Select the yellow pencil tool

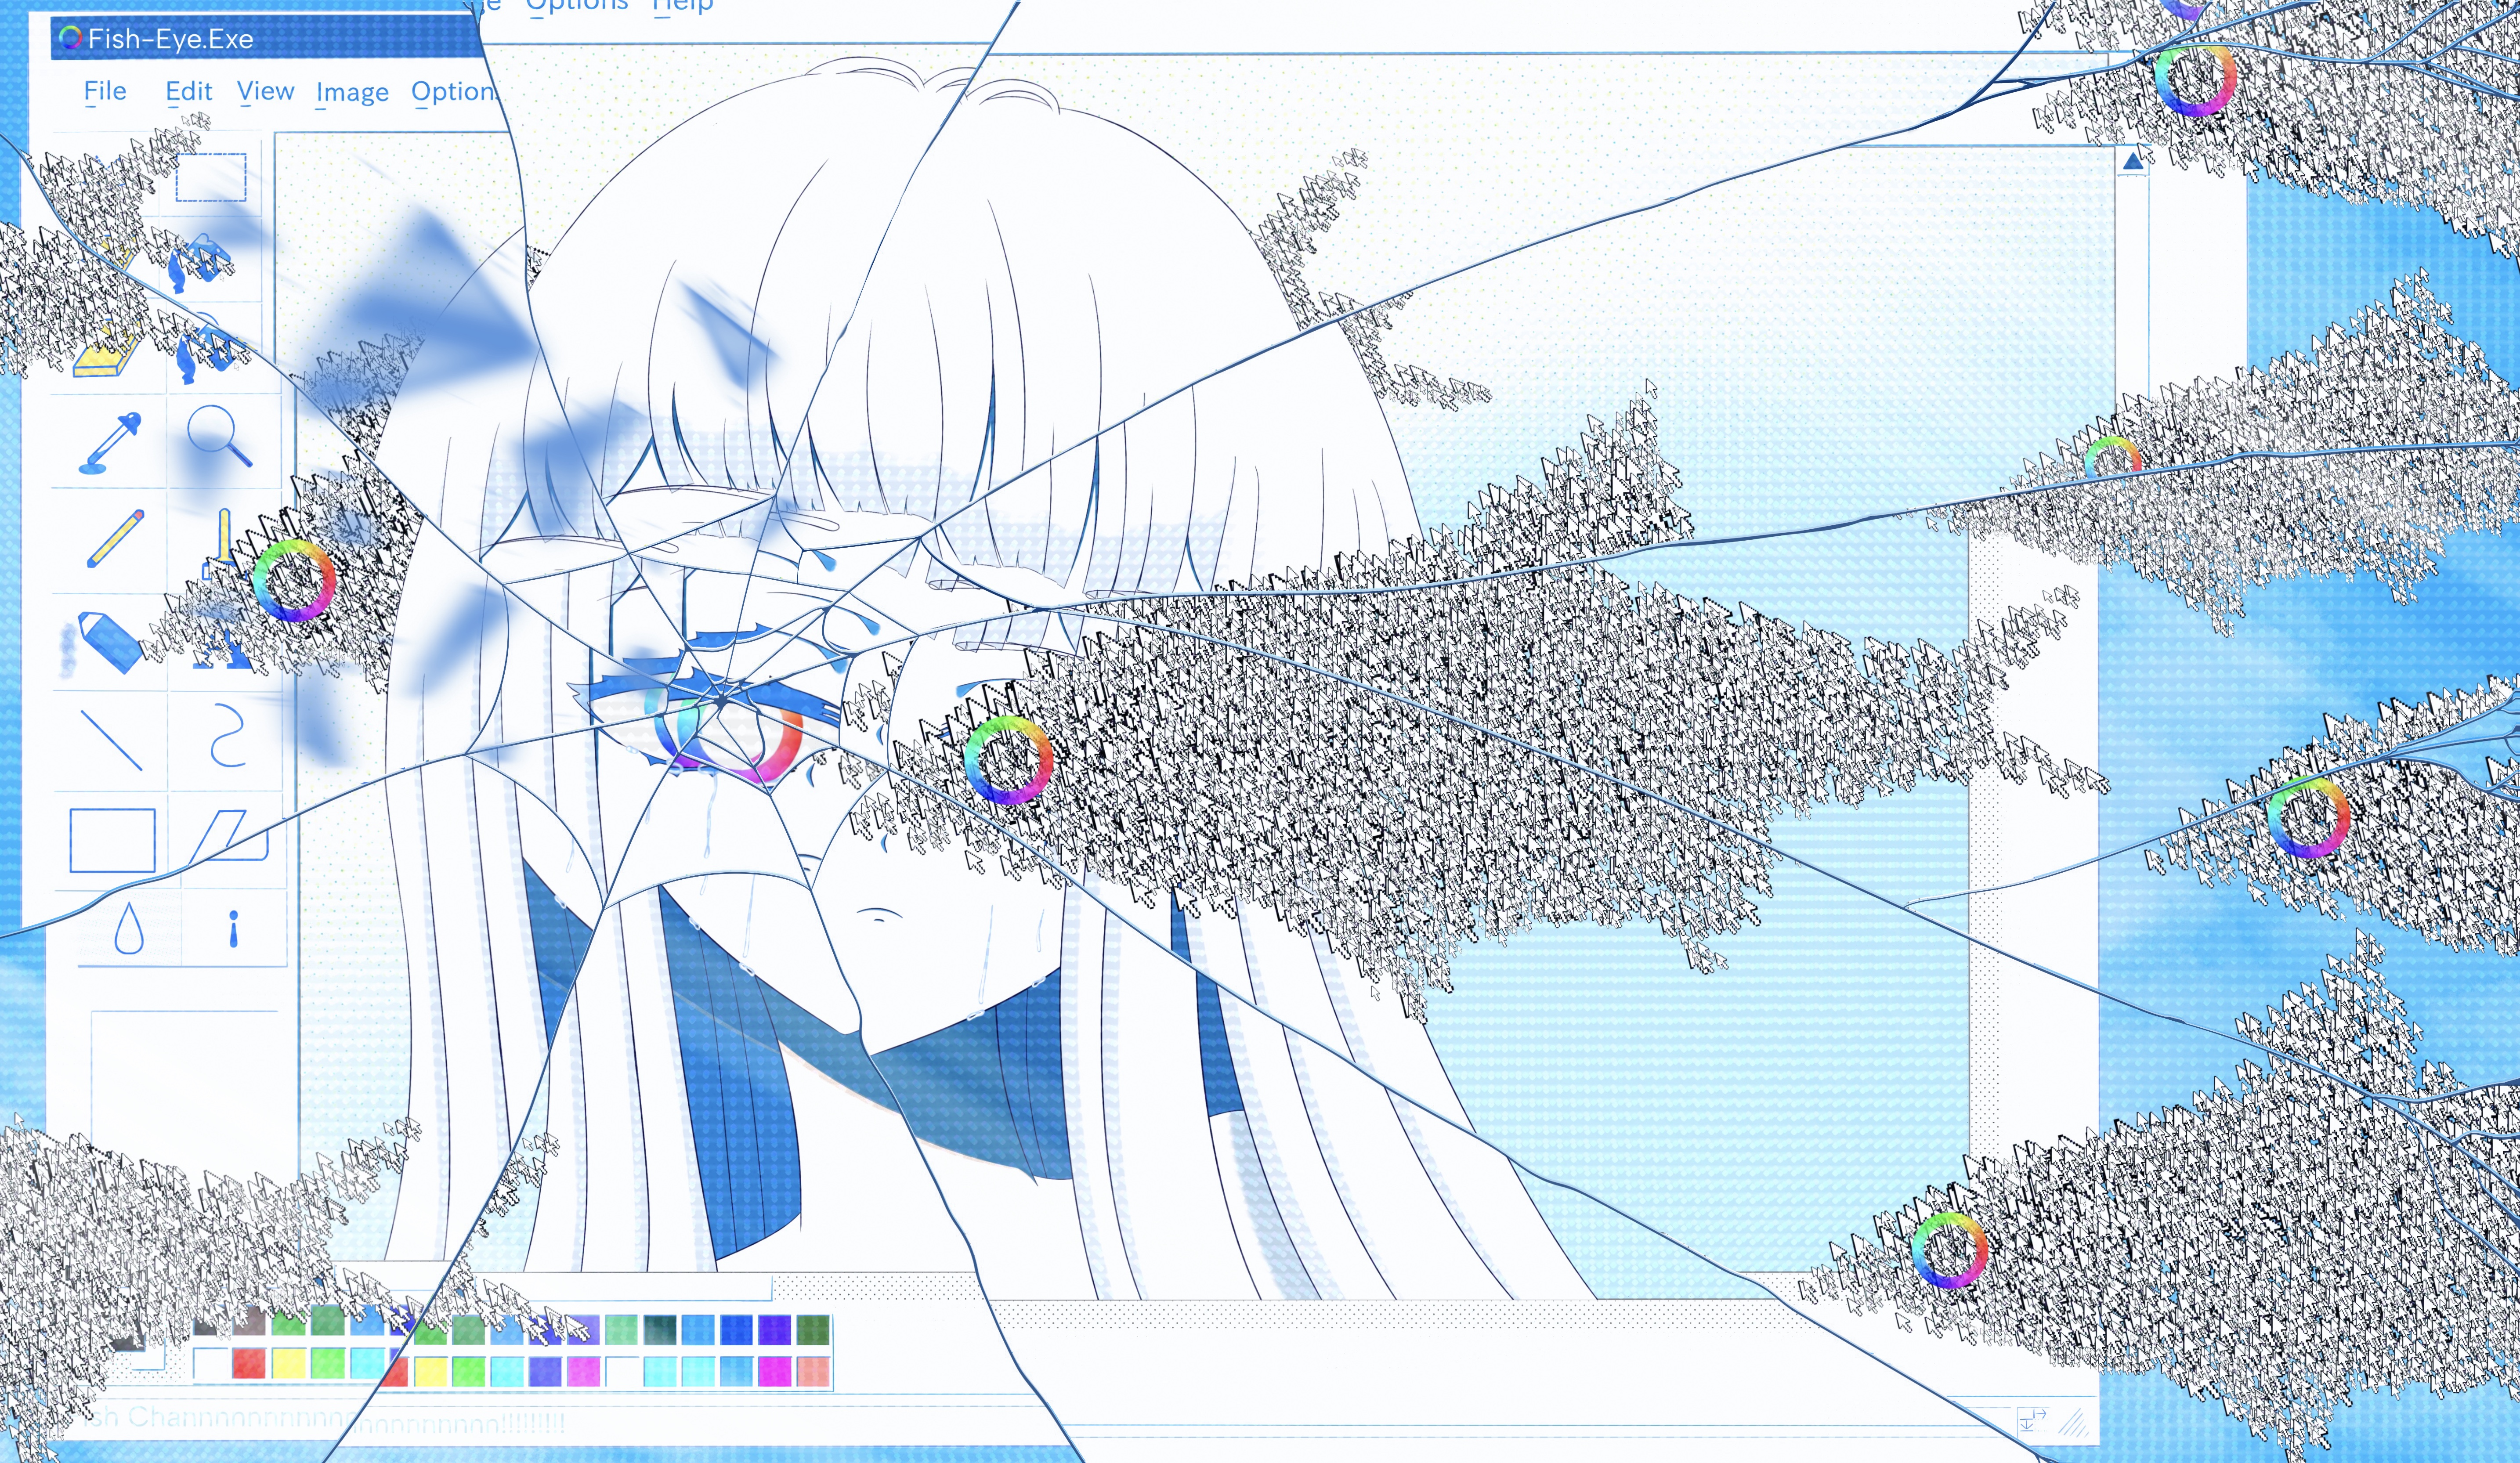115,539
